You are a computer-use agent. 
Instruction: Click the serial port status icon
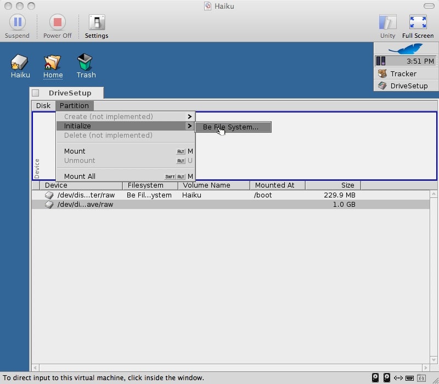coord(409,378)
